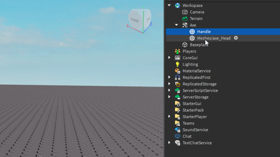Select the ServerStorage label
The image size is (280, 157).
pyautogui.click(x=195, y=97)
